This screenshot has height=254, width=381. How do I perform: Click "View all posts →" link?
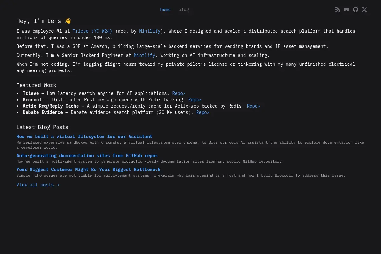[38, 185]
